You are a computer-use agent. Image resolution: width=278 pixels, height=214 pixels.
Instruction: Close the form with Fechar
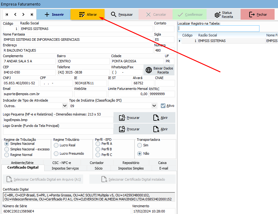(x=257, y=15)
